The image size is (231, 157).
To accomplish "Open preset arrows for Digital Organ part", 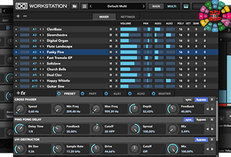I will point(42,41).
